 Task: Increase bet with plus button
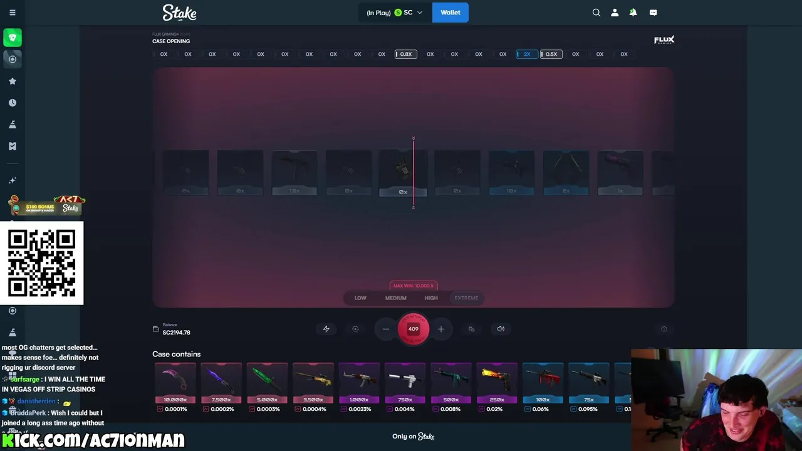[x=441, y=329]
